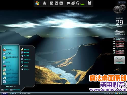Launch Fireworks from the FW dock icon

click(x=56, y=3)
